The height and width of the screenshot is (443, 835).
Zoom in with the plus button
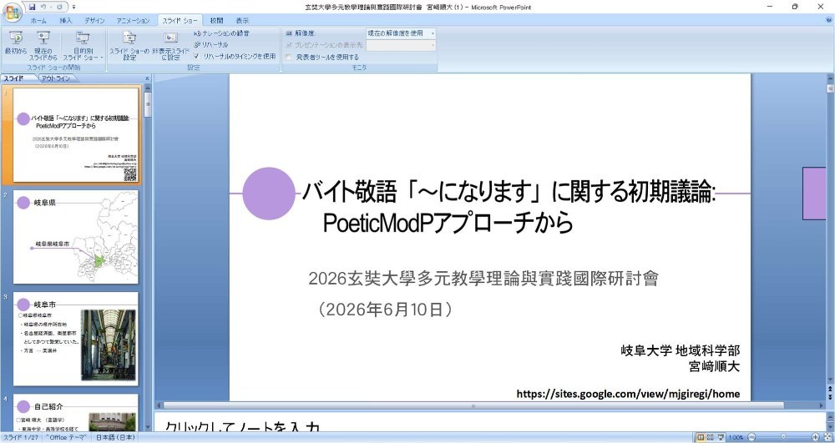[815, 437]
